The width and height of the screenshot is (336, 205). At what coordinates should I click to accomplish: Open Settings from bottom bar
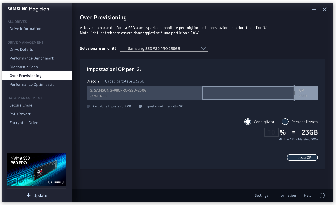(262, 195)
